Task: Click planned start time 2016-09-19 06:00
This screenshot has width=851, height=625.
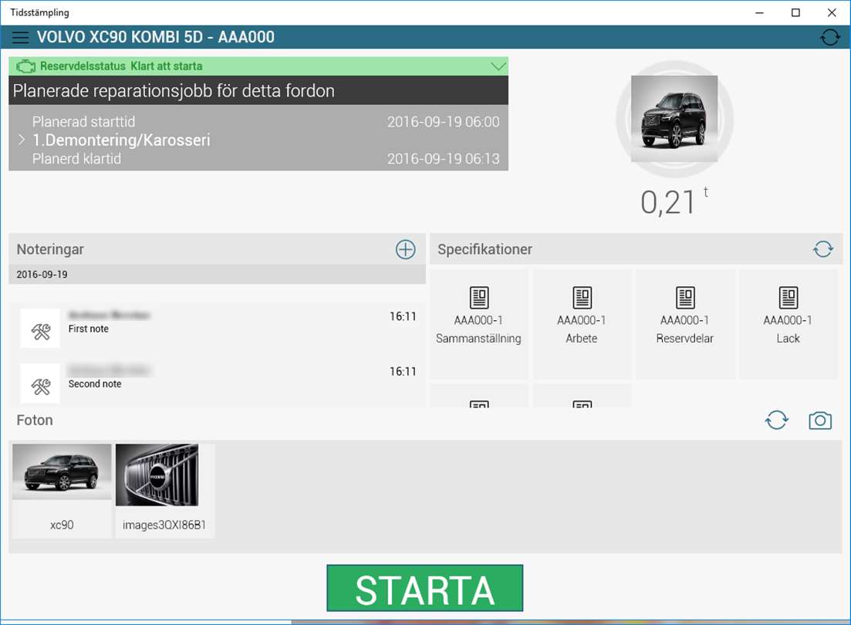Action: pyautogui.click(x=444, y=122)
